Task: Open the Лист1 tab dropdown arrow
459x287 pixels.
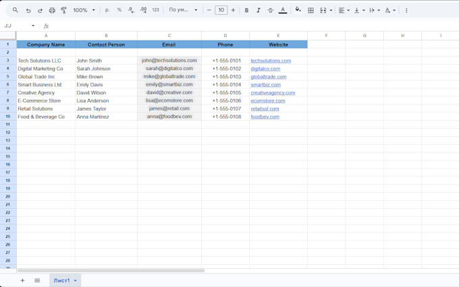Action: pyautogui.click(x=75, y=280)
